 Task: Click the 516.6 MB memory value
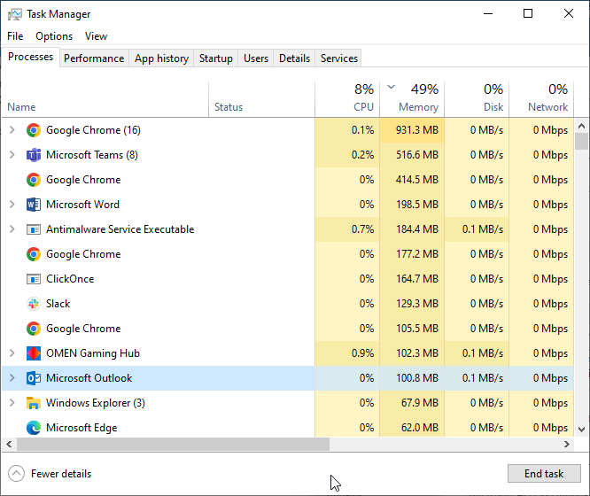417,155
